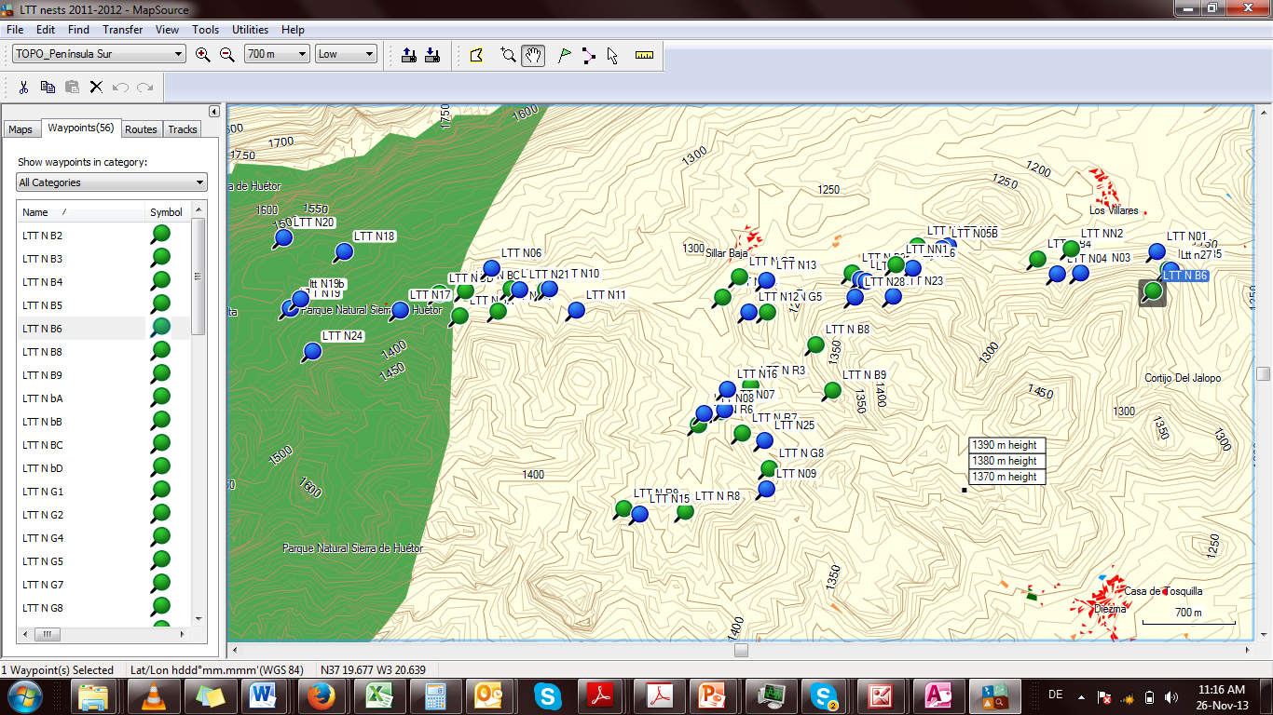Select the Waypoint flag tool
Screen dimensions: 1273x715
point(564,56)
